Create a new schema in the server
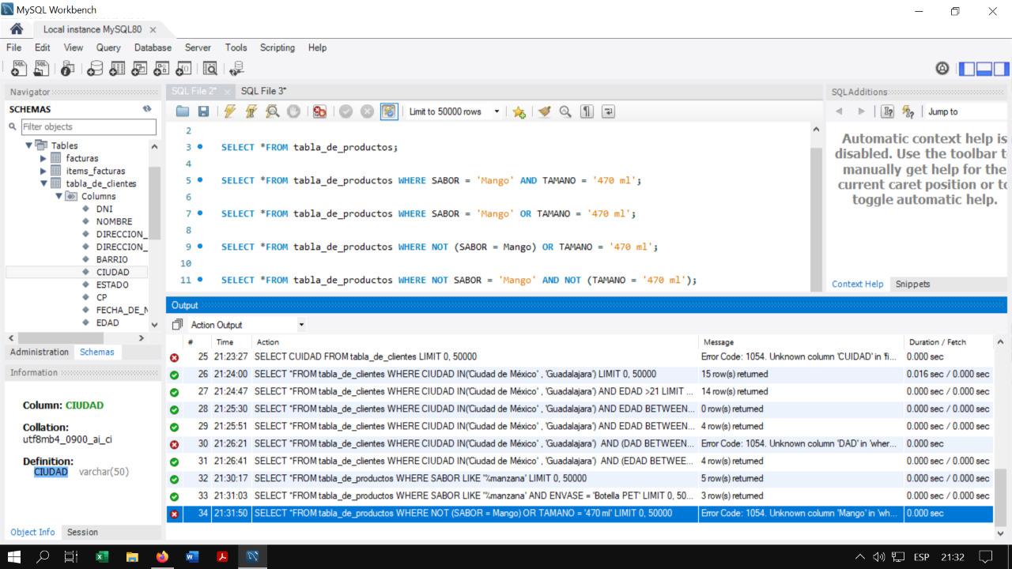The width and height of the screenshot is (1012, 569). [96, 69]
